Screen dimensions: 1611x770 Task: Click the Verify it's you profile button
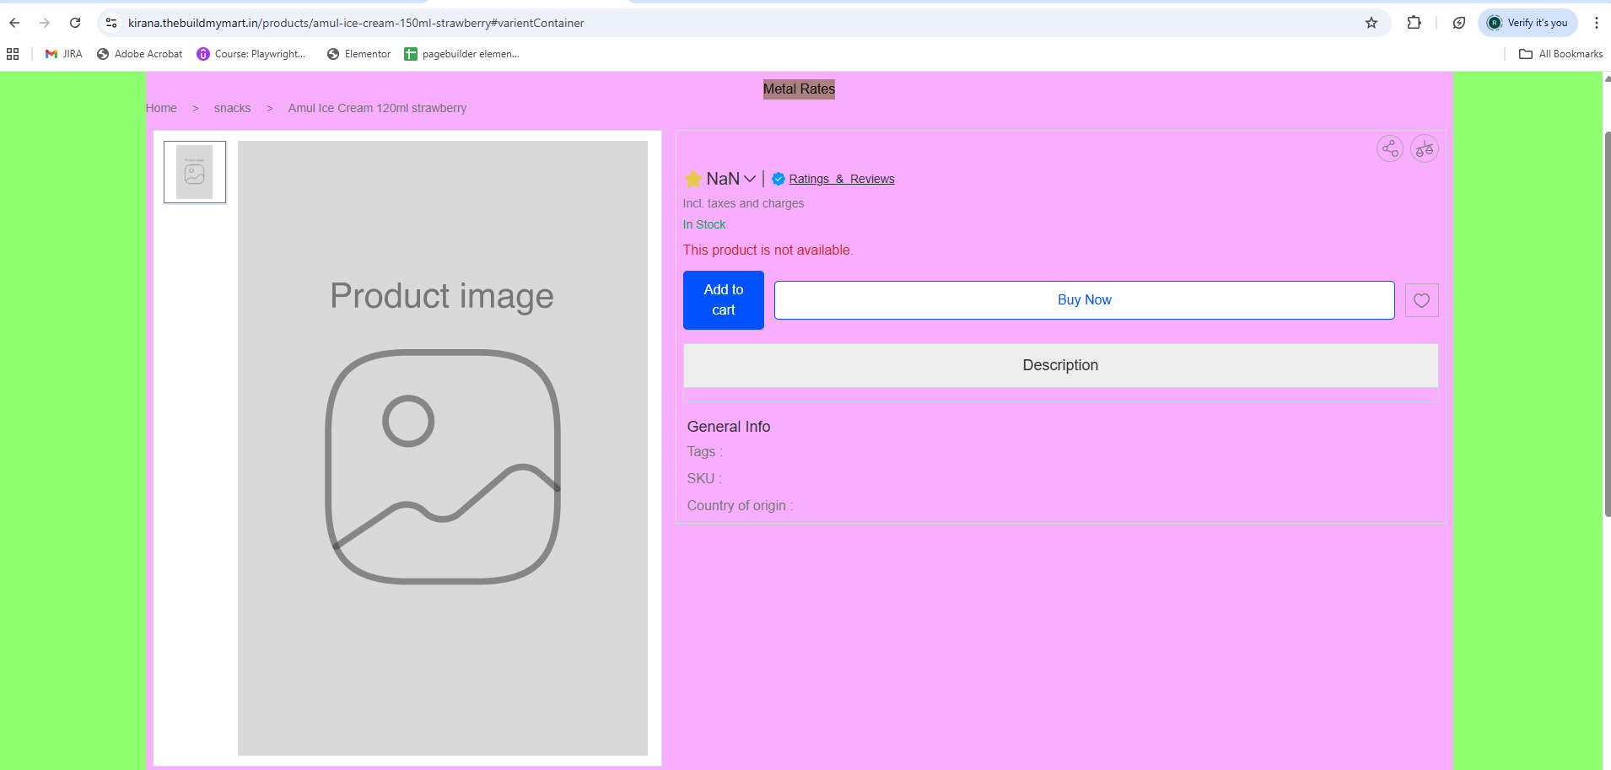pyautogui.click(x=1527, y=23)
